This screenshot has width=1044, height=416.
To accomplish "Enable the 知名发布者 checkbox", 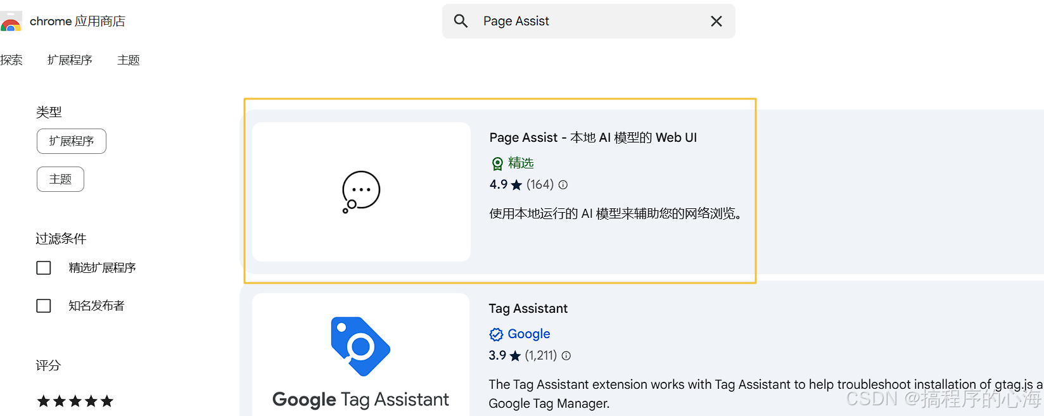I will (44, 306).
